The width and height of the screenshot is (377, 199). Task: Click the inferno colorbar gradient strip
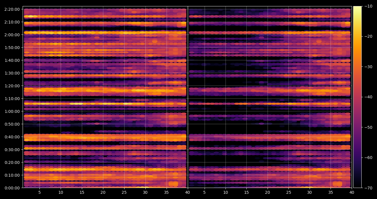[x=357, y=97]
